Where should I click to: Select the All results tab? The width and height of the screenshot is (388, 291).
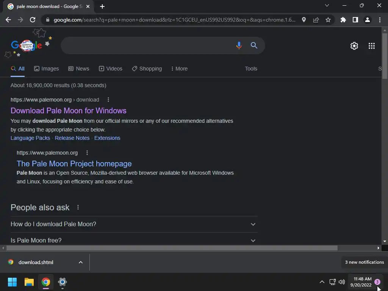click(17, 69)
